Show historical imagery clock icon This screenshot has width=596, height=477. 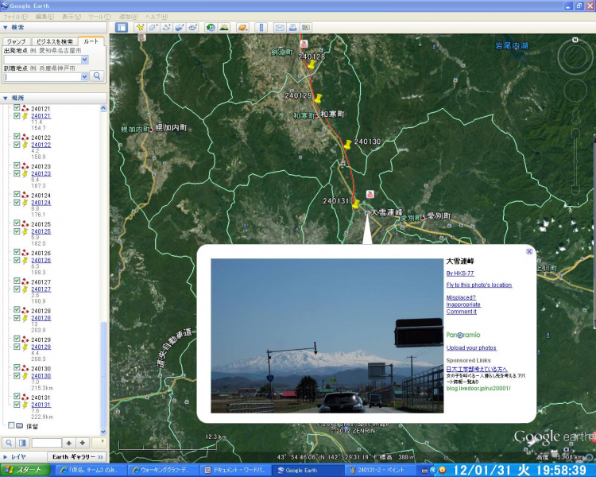(x=211, y=27)
